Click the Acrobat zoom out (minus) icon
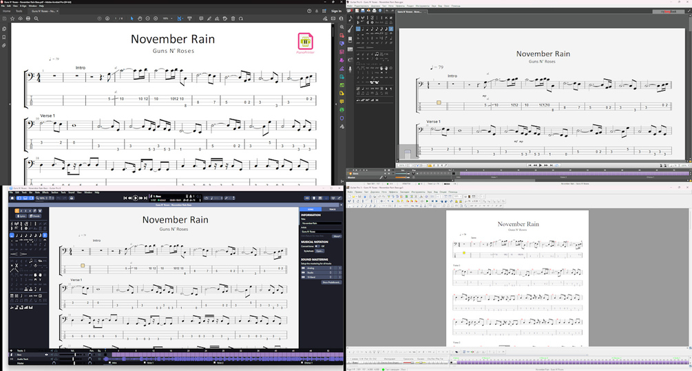The height and width of the screenshot is (371, 692). [148, 19]
